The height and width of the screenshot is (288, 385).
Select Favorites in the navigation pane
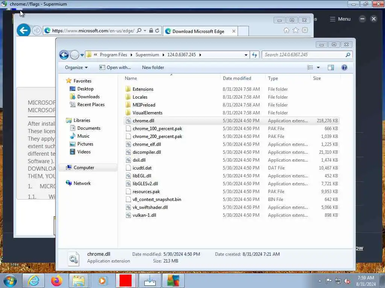pos(82,81)
